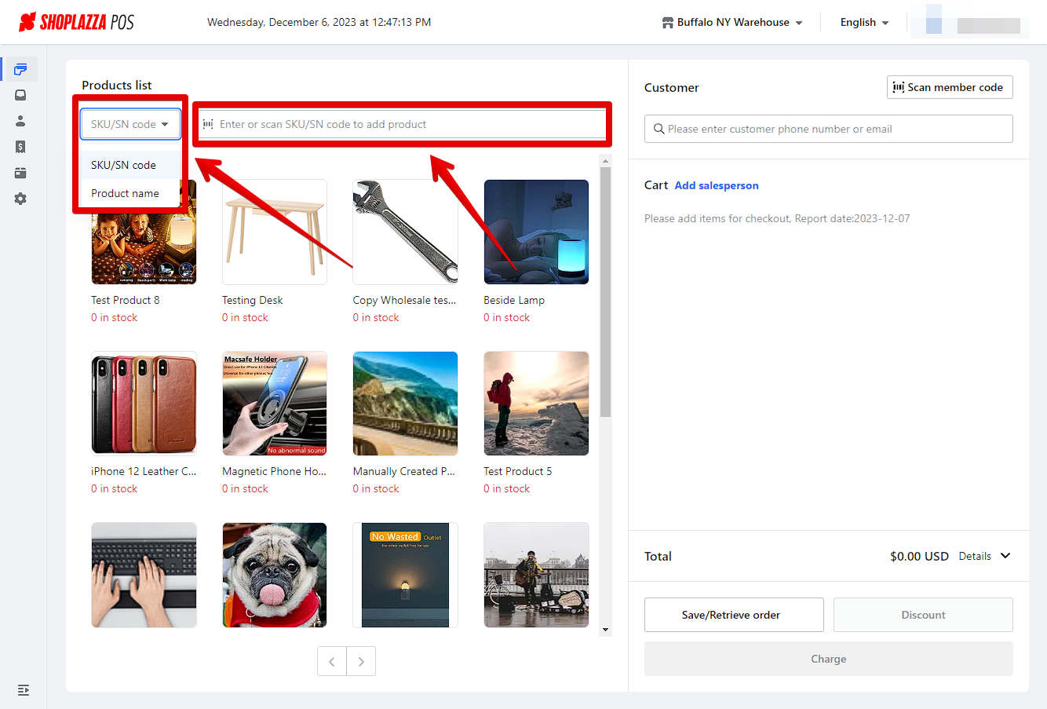Click the Magnetic Phone Ho... product name
Screen dimensions: 1047x709
[x=274, y=471]
